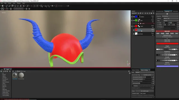Screen dimensions: 179x100
Task: Toggle the rough material channel button
Action: [x=167, y=33]
